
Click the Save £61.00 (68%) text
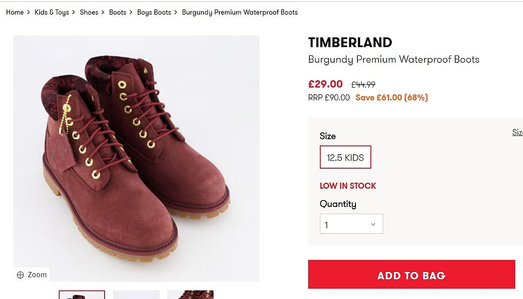click(391, 98)
